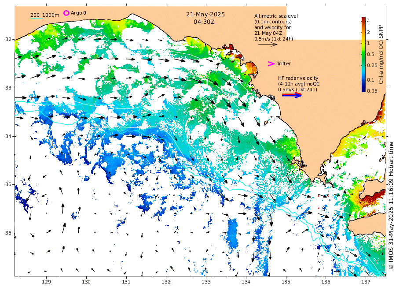Click latitude axis label -34
The image size is (396, 291).
(x=8, y=136)
